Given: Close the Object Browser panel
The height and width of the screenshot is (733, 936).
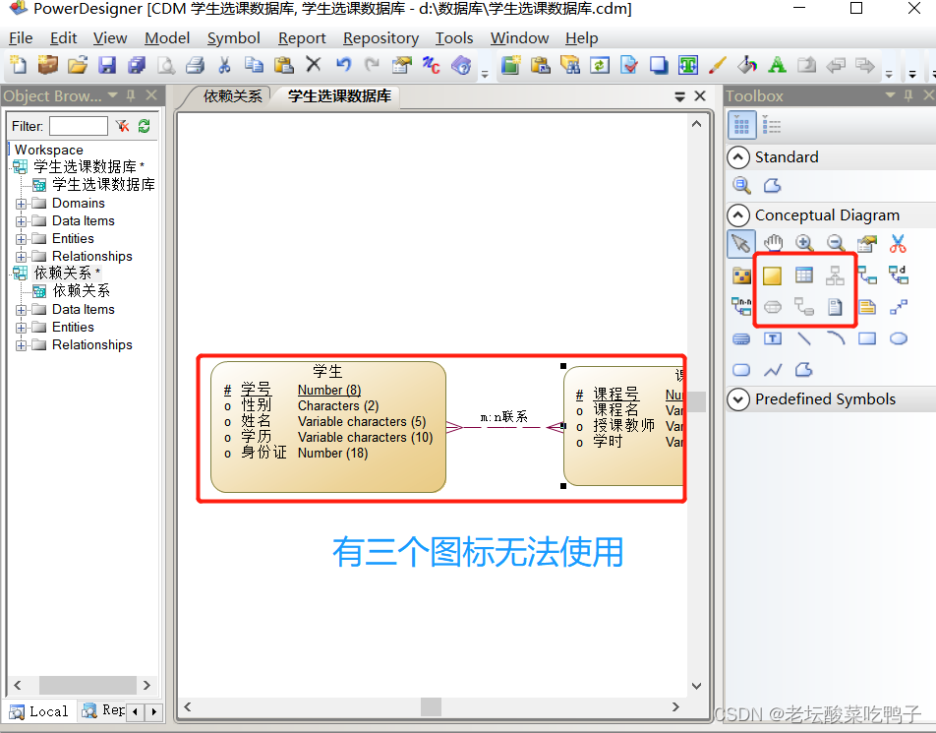Looking at the screenshot, I should pos(151,95).
